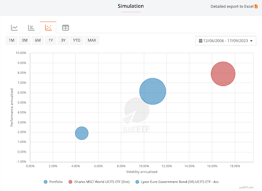Select the 1M time period
The image size is (262, 191).
click(12, 40)
